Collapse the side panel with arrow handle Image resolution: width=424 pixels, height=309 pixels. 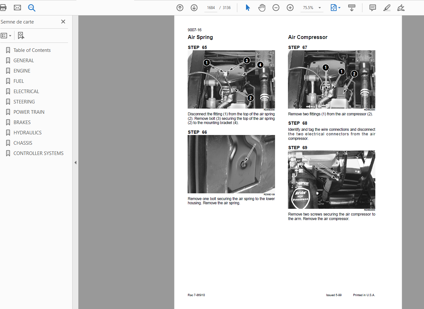click(x=75, y=163)
